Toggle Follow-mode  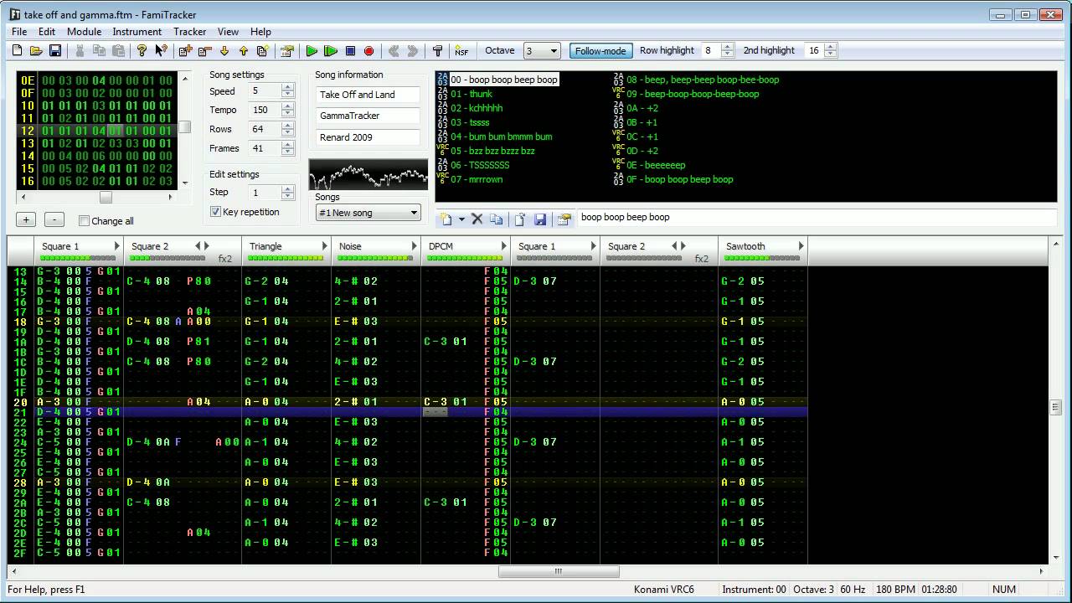(600, 50)
